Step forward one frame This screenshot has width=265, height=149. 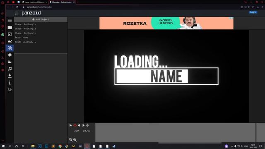pos(83,125)
